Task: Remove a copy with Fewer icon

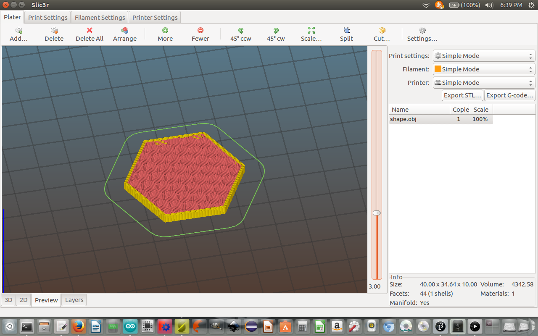Action: [200, 31]
